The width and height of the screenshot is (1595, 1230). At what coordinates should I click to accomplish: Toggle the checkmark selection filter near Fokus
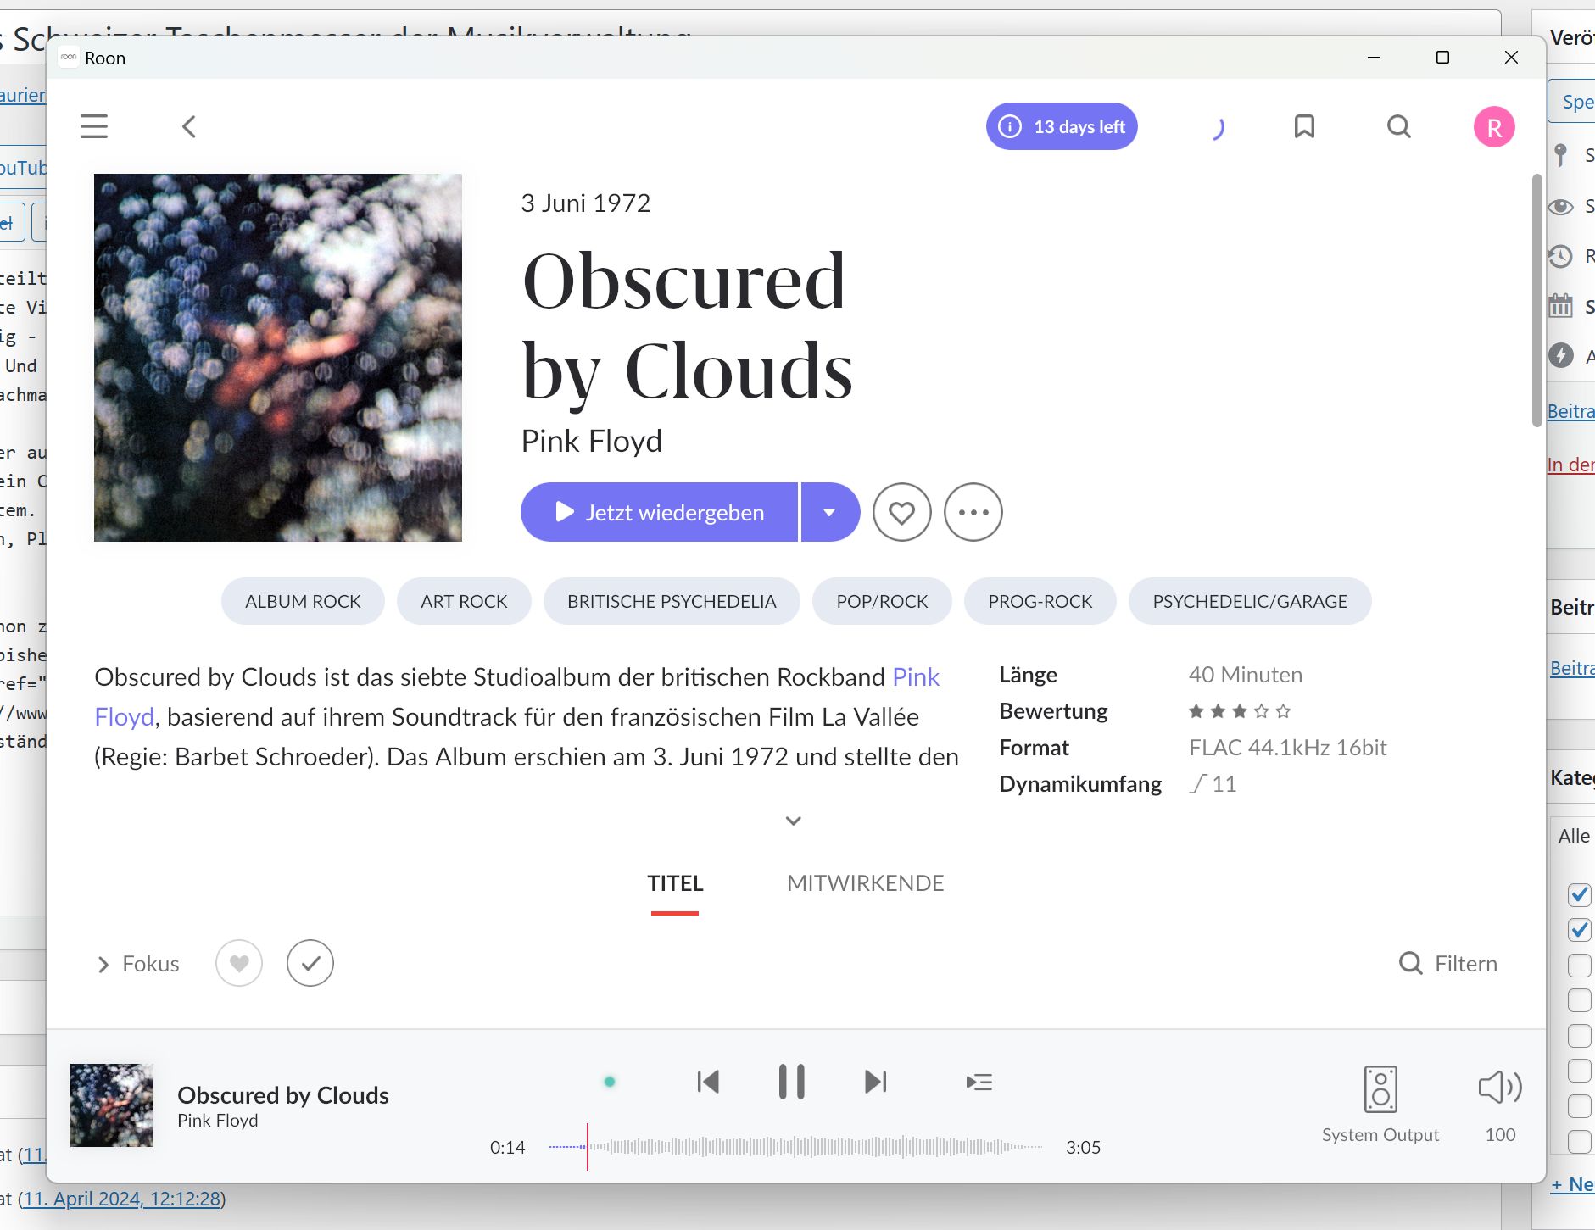point(310,964)
